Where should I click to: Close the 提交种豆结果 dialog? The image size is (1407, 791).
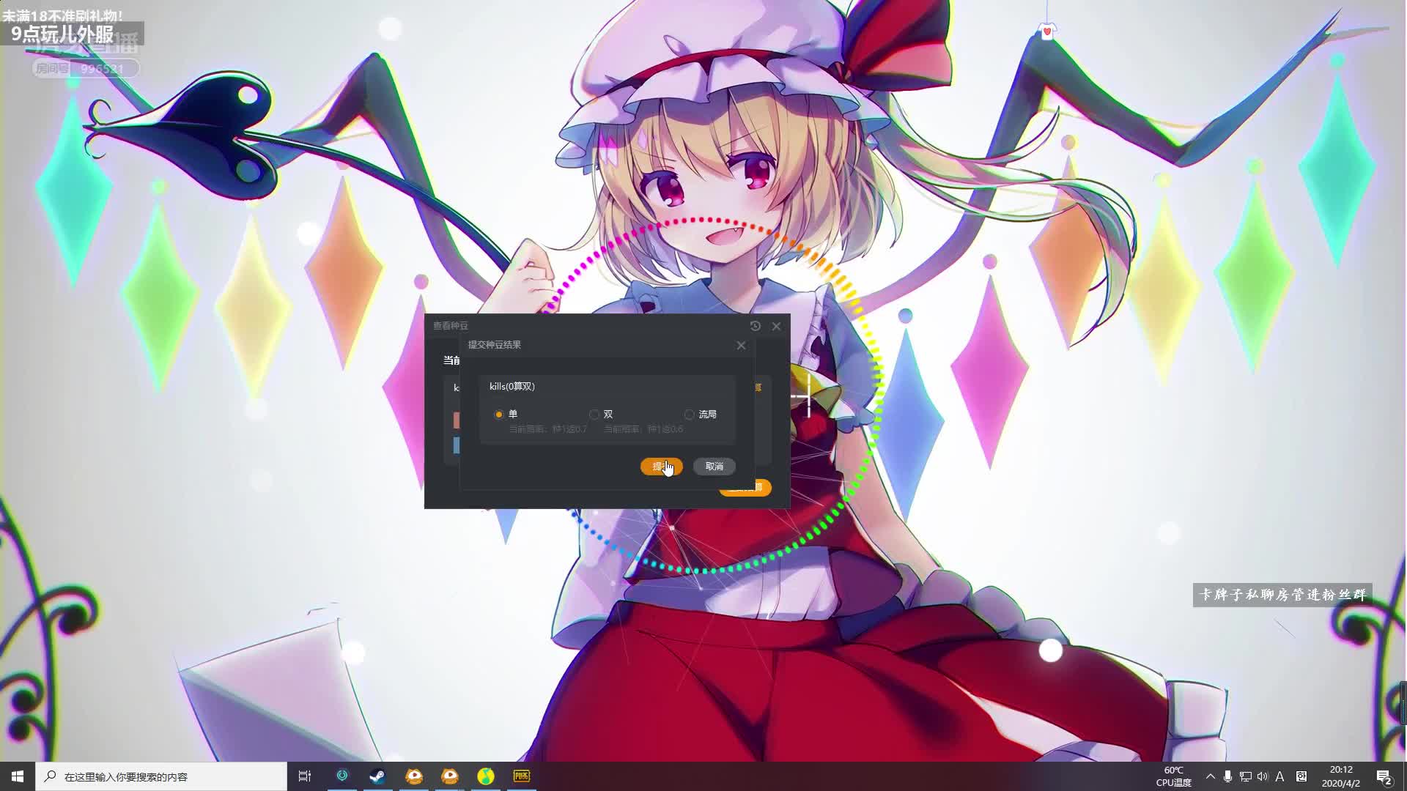[741, 346]
